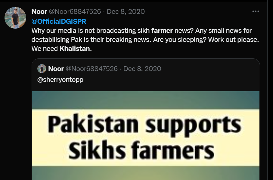
Task: Select the green strip above image headline
Action: (x=146, y=100)
